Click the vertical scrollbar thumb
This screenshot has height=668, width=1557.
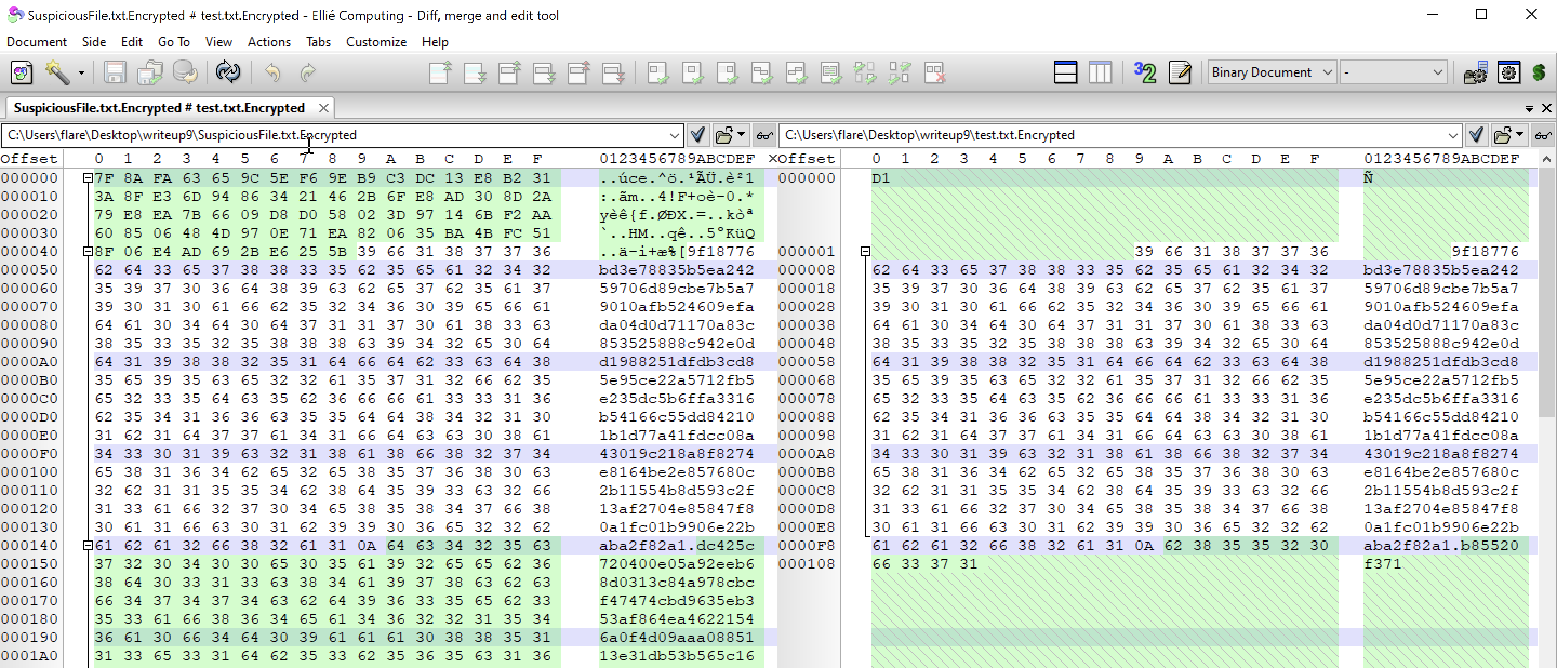click(1546, 292)
